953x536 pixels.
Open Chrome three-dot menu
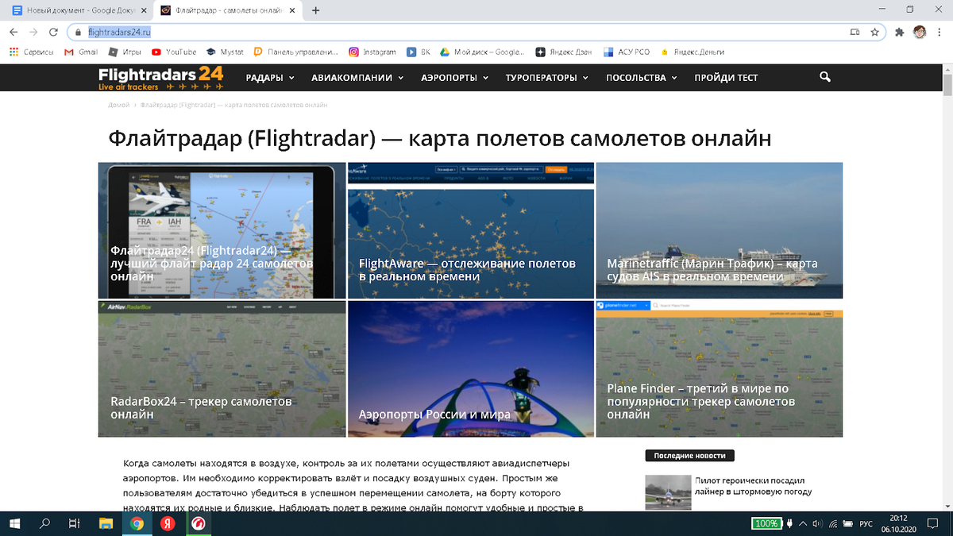[x=939, y=33]
